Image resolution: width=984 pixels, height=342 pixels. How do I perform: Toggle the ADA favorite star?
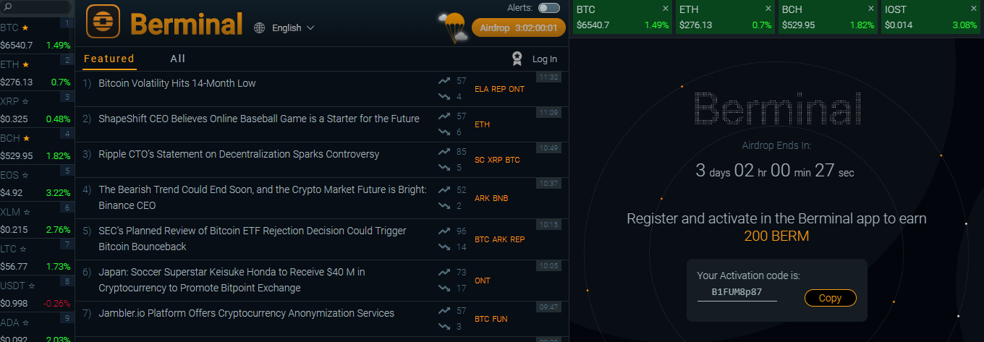pyautogui.click(x=25, y=322)
